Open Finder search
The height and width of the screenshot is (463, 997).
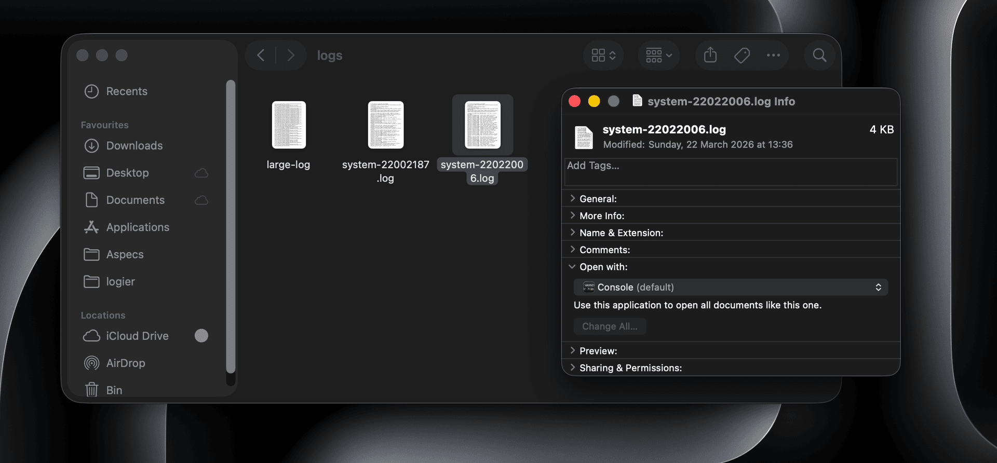pyautogui.click(x=819, y=55)
